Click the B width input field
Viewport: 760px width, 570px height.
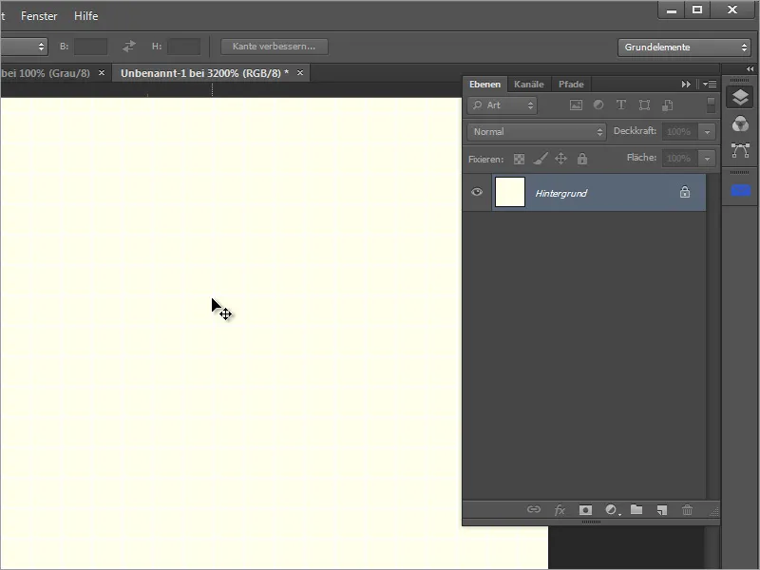[x=90, y=47]
